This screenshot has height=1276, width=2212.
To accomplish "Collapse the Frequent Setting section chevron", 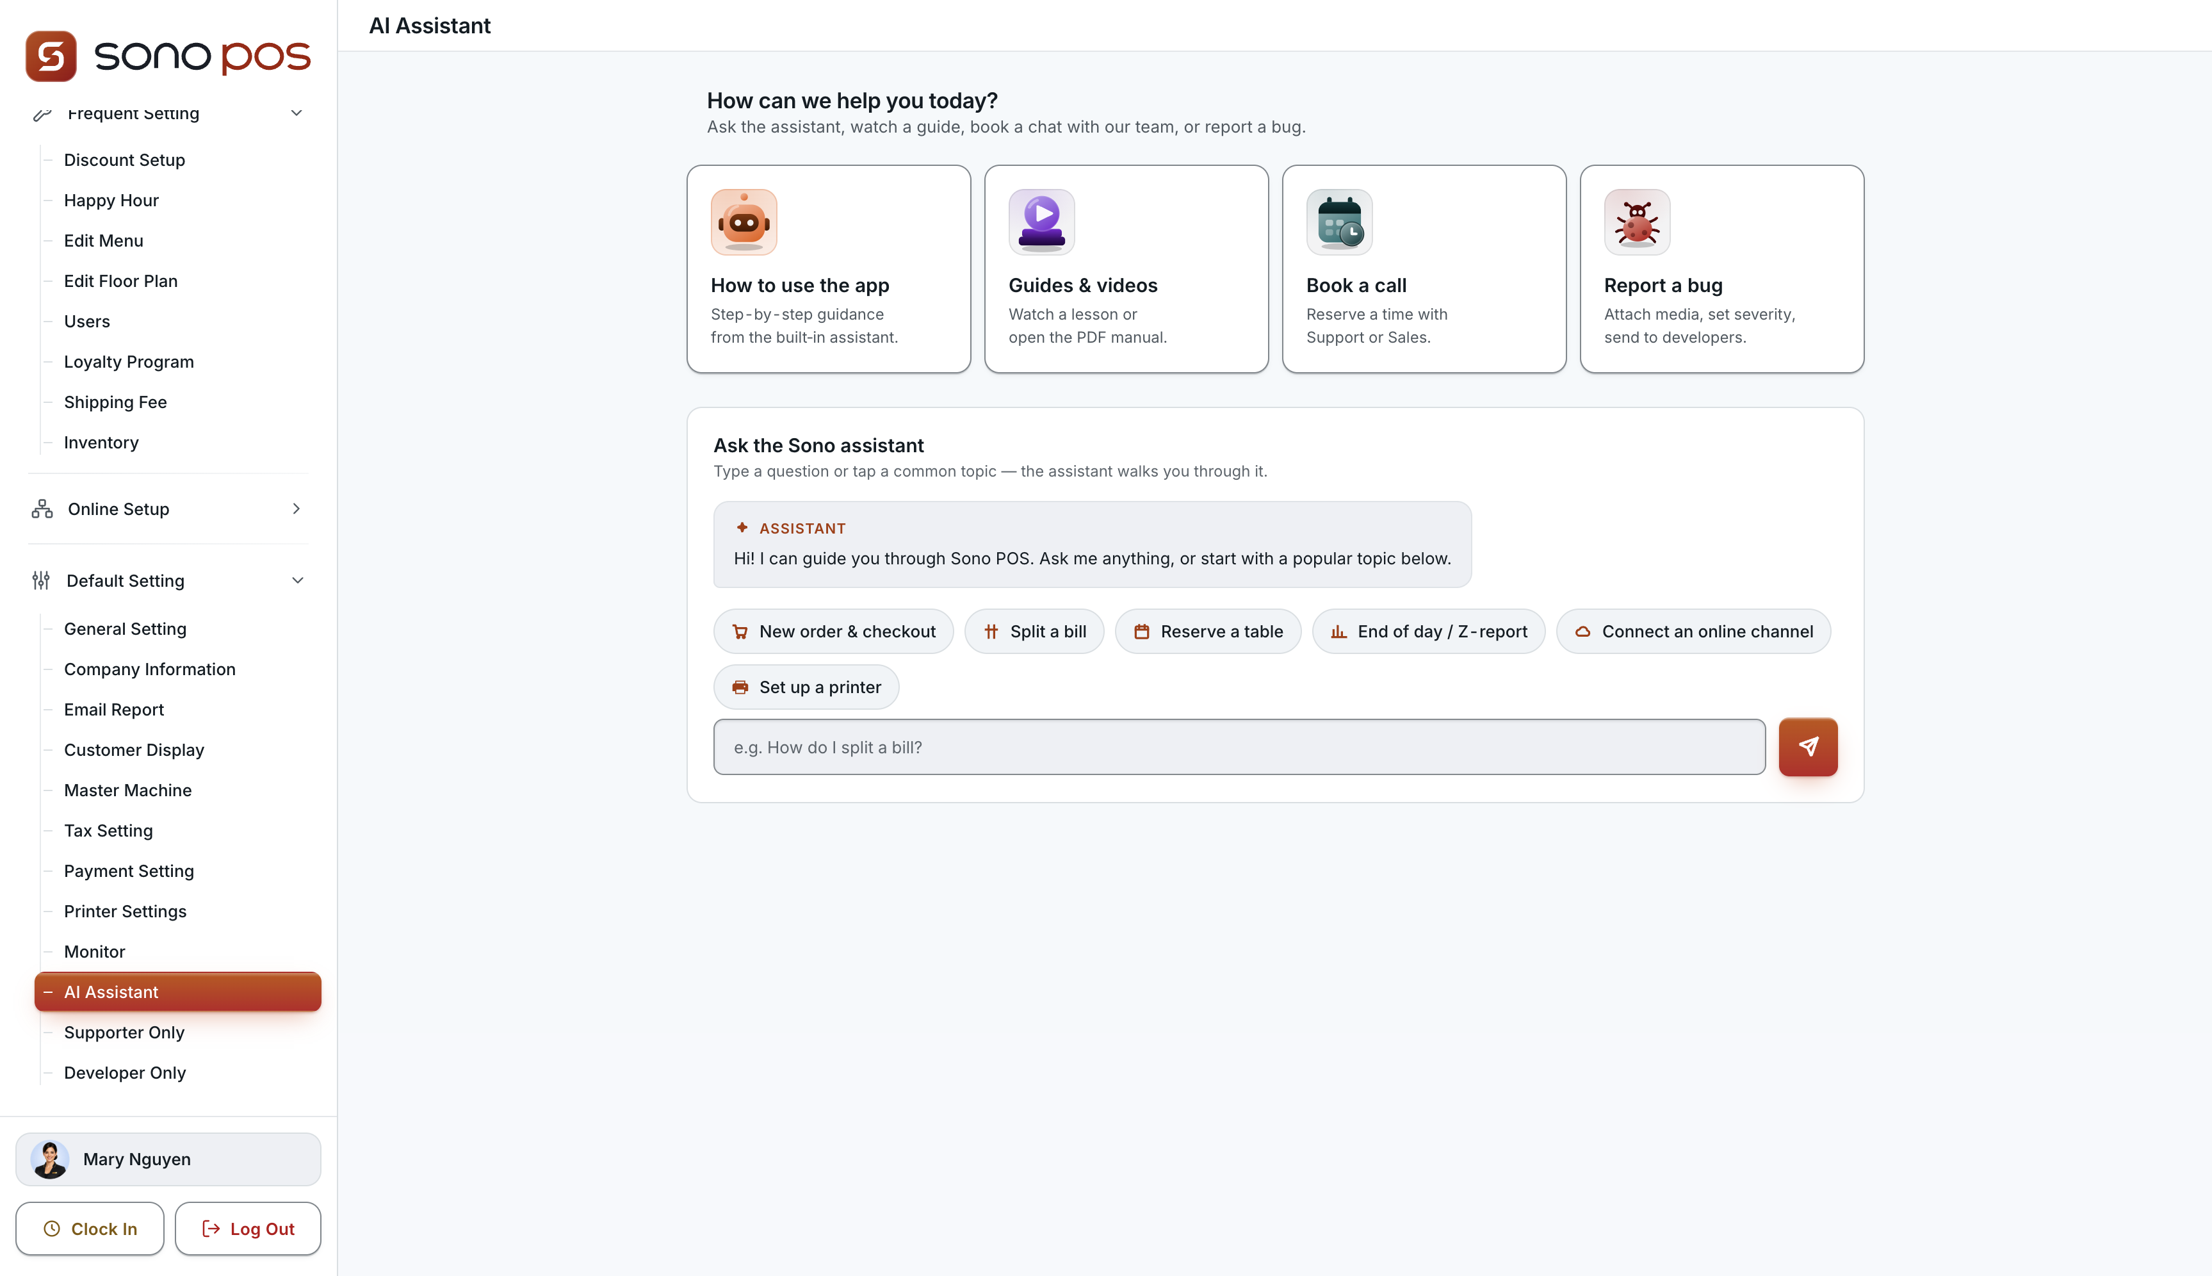I will [296, 113].
